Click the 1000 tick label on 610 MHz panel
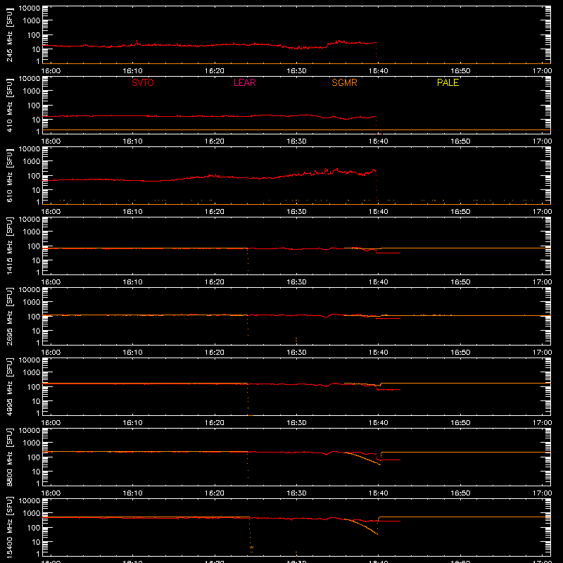Image resolution: width=563 pixels, height=563 pixels. pos(32,162)
